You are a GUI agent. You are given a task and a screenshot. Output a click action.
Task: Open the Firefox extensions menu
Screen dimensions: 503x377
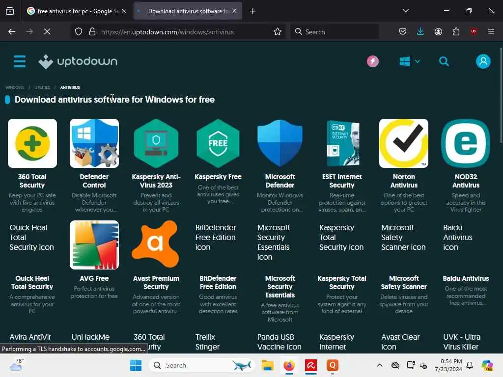point(456,31)
